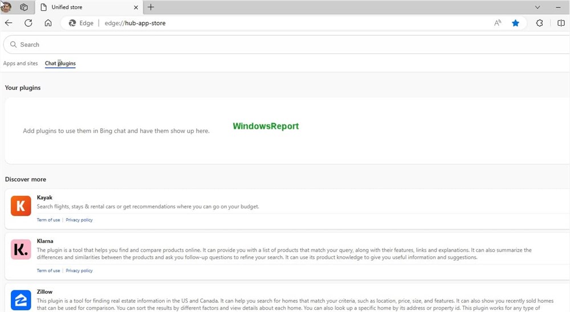Open the Workspaces icon in title bar
This screenshot has width=570, height=312.
tap(24, 7)
